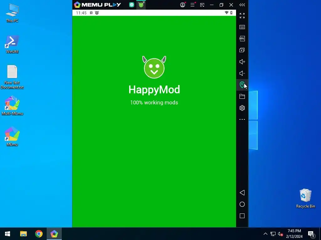Open the taskbar clock showing 7:45 PM
Screen dimensions: 321x240
pos(294,234)
